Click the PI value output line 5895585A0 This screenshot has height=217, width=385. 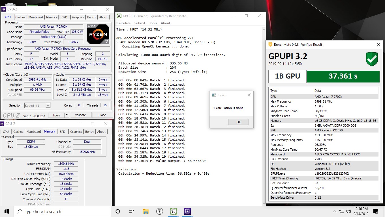point(162,161)
